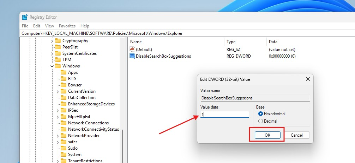Open the Favorites menu

coord(67,26)
